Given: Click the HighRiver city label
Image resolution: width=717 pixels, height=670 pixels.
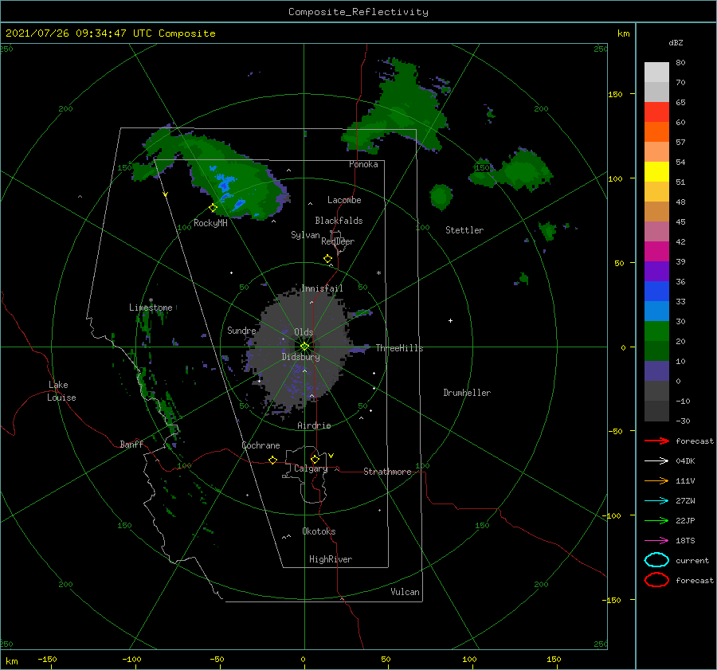Looking at the screenshot, I should tap(331, 559).
